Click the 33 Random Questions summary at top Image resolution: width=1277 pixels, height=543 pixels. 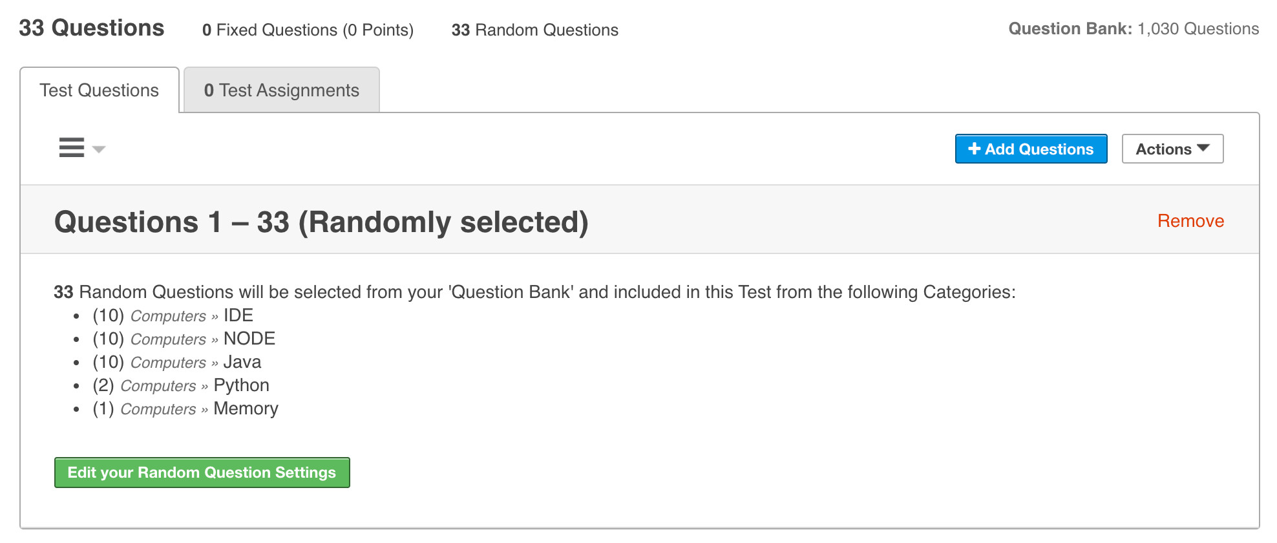pos(534,30)
